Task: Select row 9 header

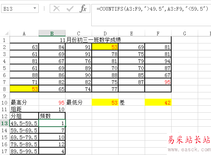Action: tap(4, 96)
